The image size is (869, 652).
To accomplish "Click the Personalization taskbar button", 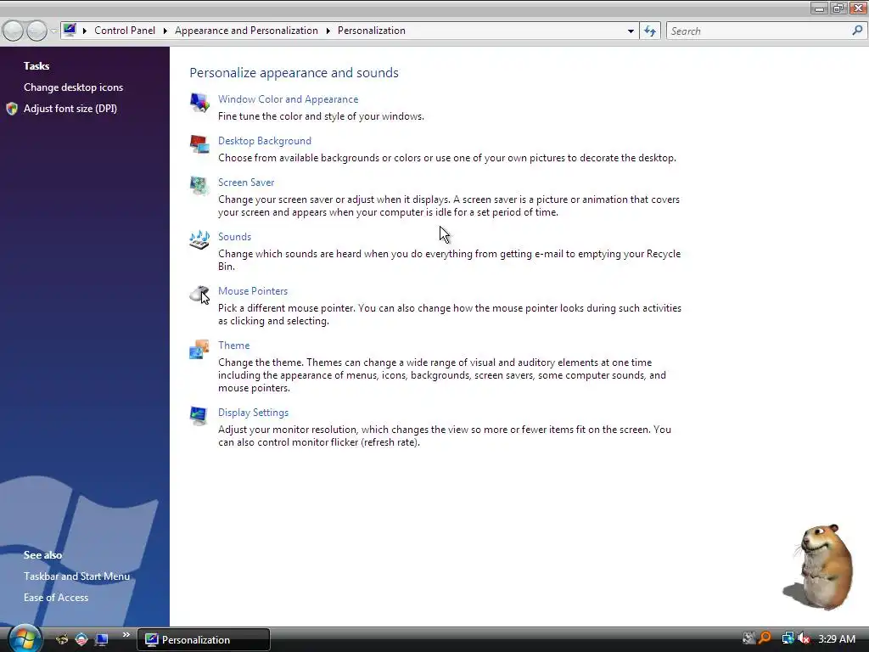I will click(204, 640).
